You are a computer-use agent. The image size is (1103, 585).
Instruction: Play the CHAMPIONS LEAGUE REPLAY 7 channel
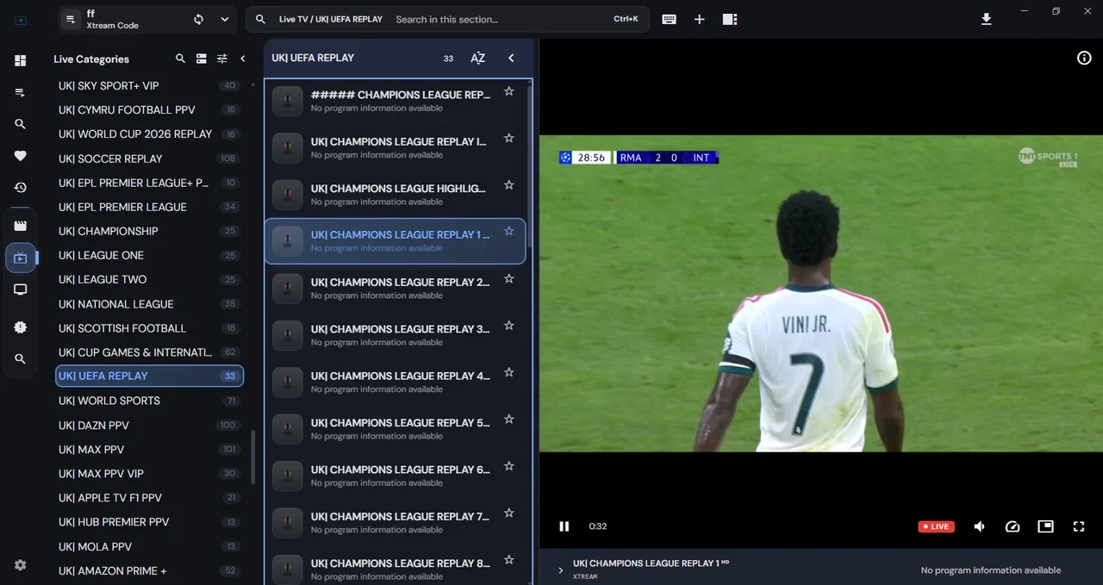pyautogui.click(x=395, y=522)
